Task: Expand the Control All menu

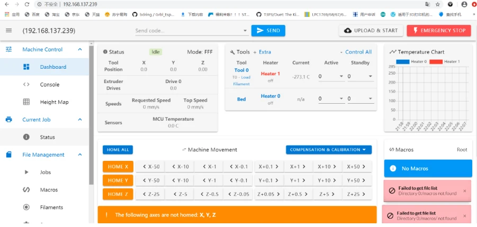Action: click(356, 52)
